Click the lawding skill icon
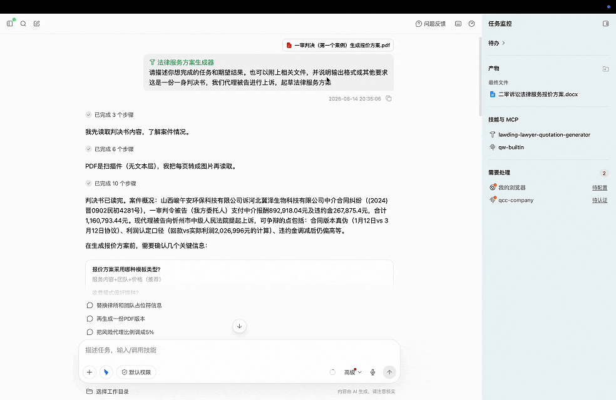616x400 pixels. click(x=493, y=134)
